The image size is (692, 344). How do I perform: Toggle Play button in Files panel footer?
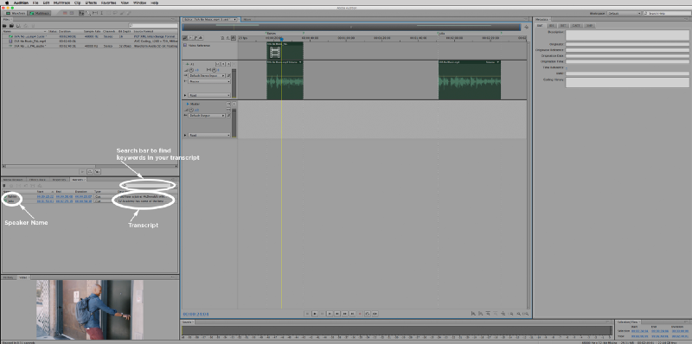click(82, 171)
